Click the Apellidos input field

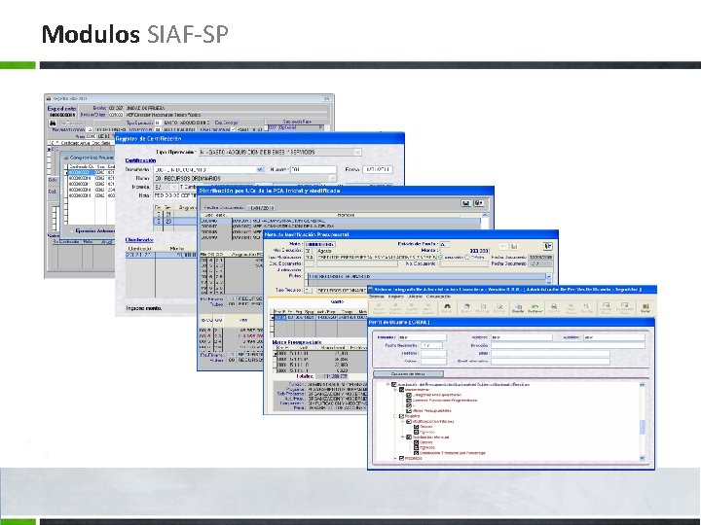[x=614, y=337]
